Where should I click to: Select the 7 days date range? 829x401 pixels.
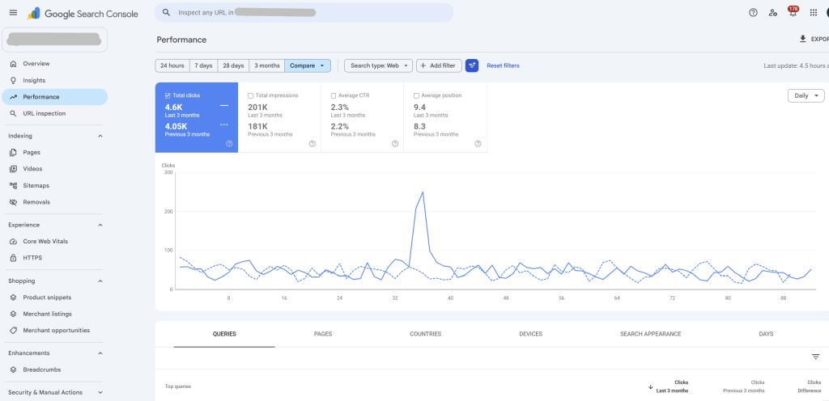click(203, 66)
